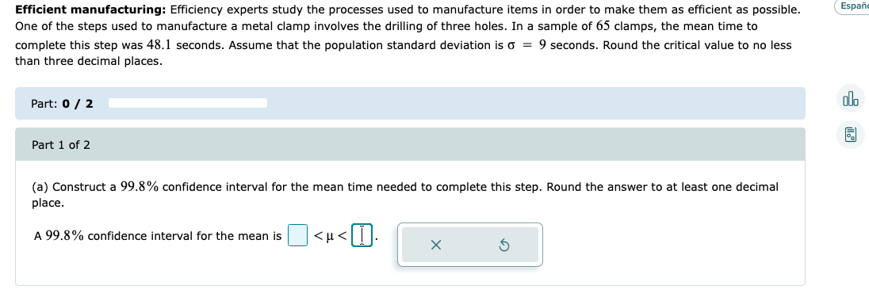Screen dimensions: 869x289
Task: Click the σ = 9 expression
Action: (527, 45)
